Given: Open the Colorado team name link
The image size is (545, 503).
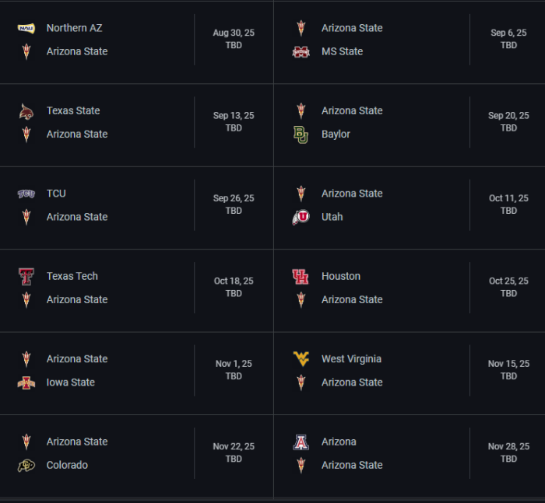Looking at the screenshot, I should tap(67, 465).
